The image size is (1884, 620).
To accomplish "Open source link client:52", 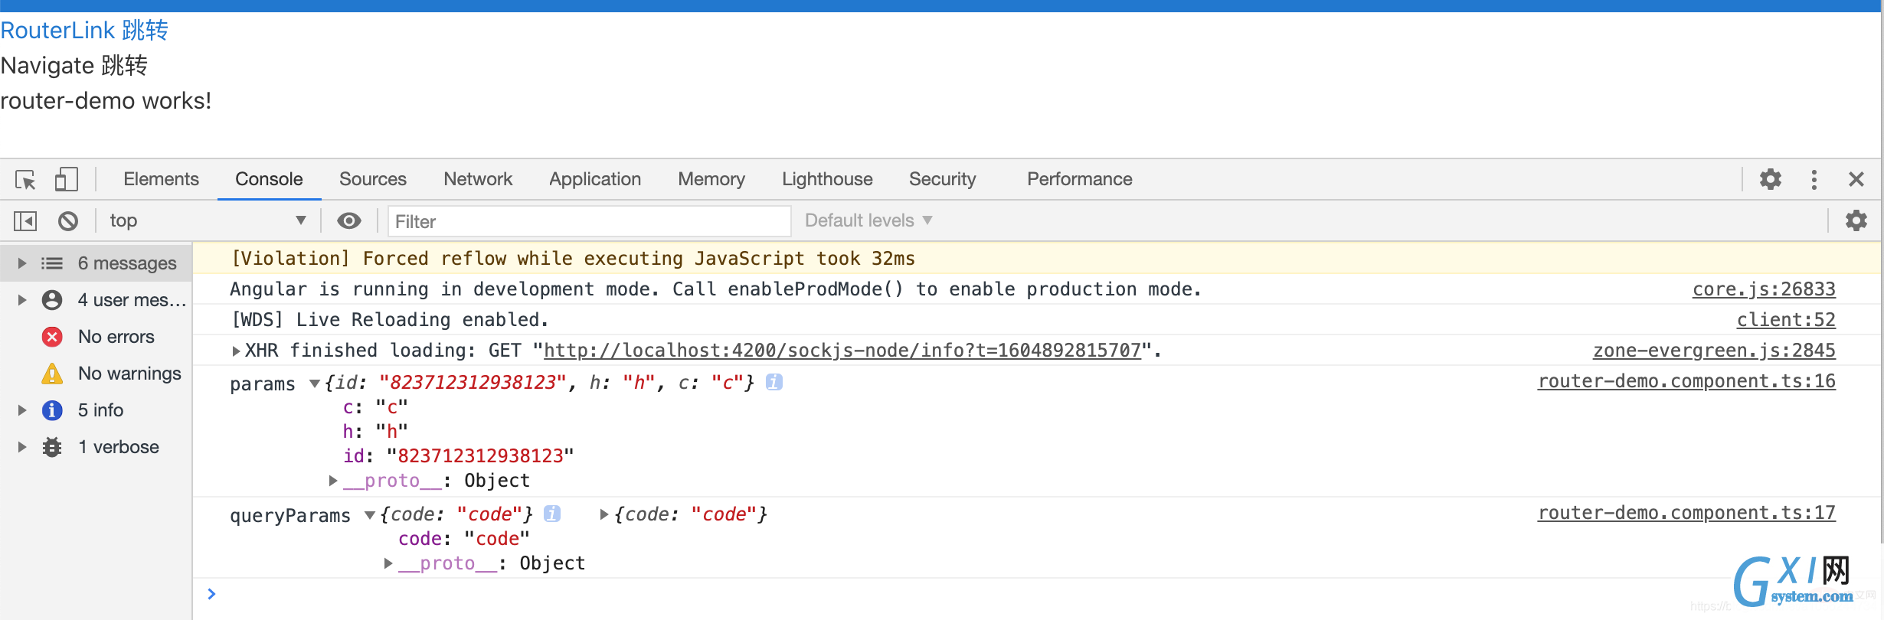I will coord(1786,320).
